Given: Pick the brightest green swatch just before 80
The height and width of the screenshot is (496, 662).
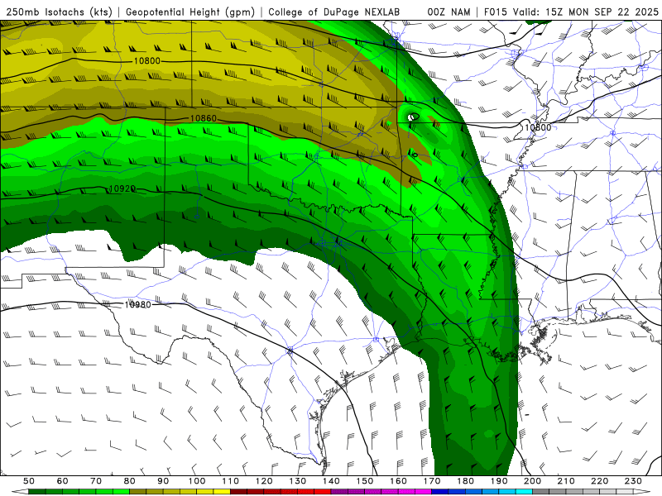Looking at the screenshot, I should pyautogui.click(x=121, y=492).
